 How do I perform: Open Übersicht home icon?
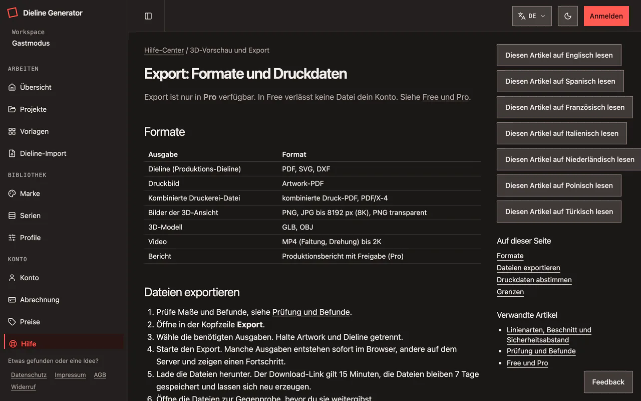tap(12, 87)
